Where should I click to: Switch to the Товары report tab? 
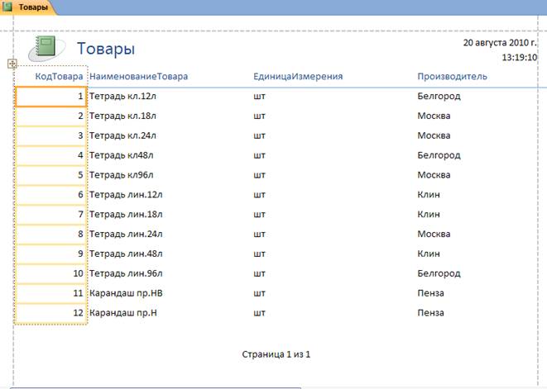point(28,7)
